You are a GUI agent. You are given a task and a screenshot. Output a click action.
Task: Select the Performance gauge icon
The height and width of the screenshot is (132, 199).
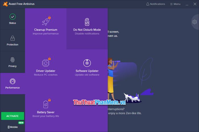pos(13,81)
